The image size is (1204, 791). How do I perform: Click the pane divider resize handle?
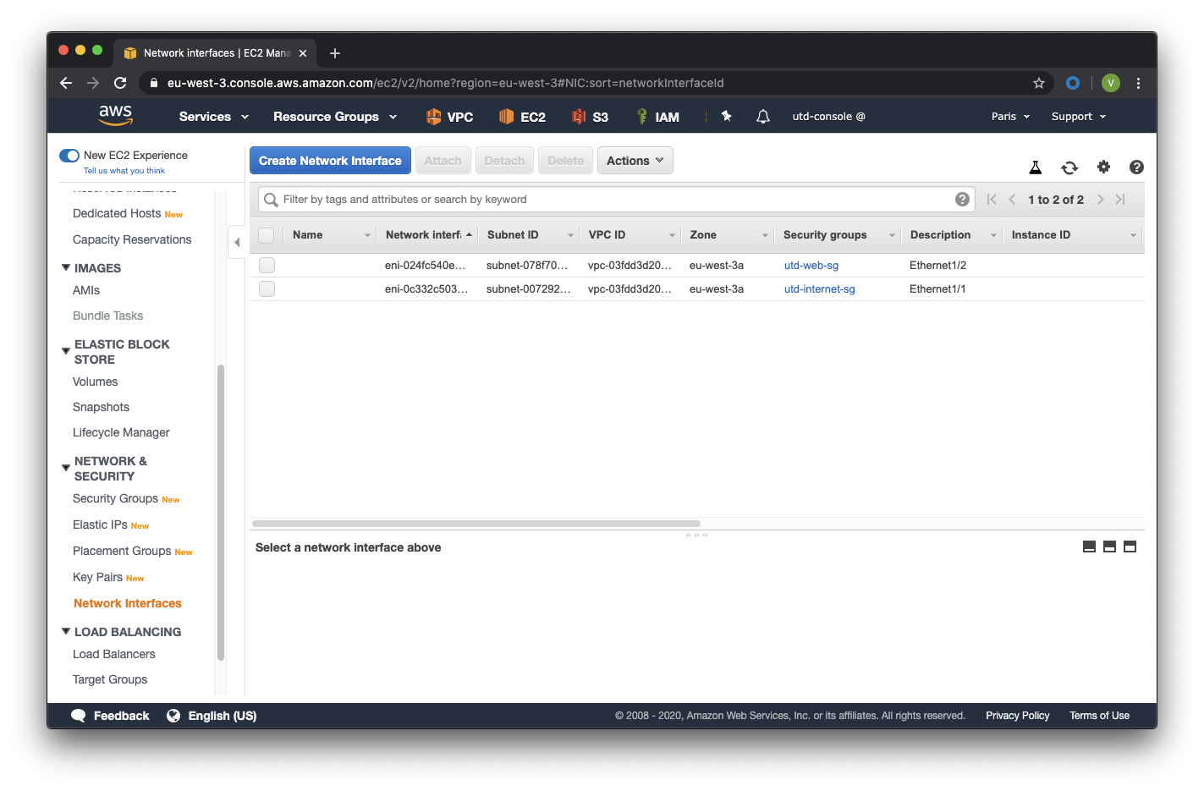coord(696,535)
